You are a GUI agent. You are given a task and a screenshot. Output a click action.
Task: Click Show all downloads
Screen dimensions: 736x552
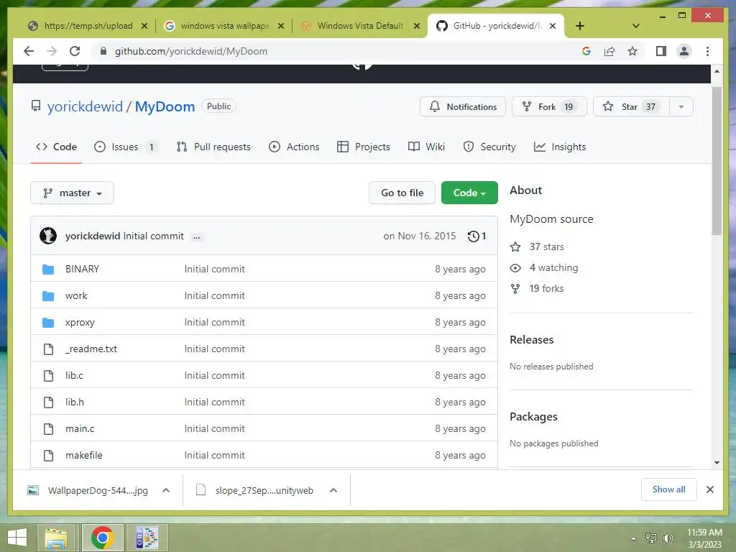668,489
